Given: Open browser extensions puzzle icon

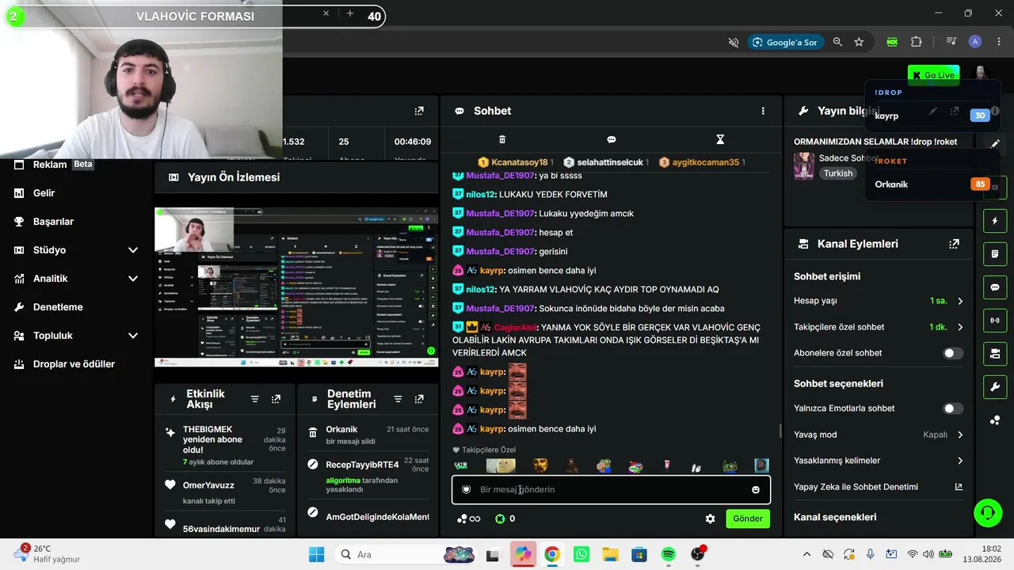Looking at the screenshot, I should 917,42.
